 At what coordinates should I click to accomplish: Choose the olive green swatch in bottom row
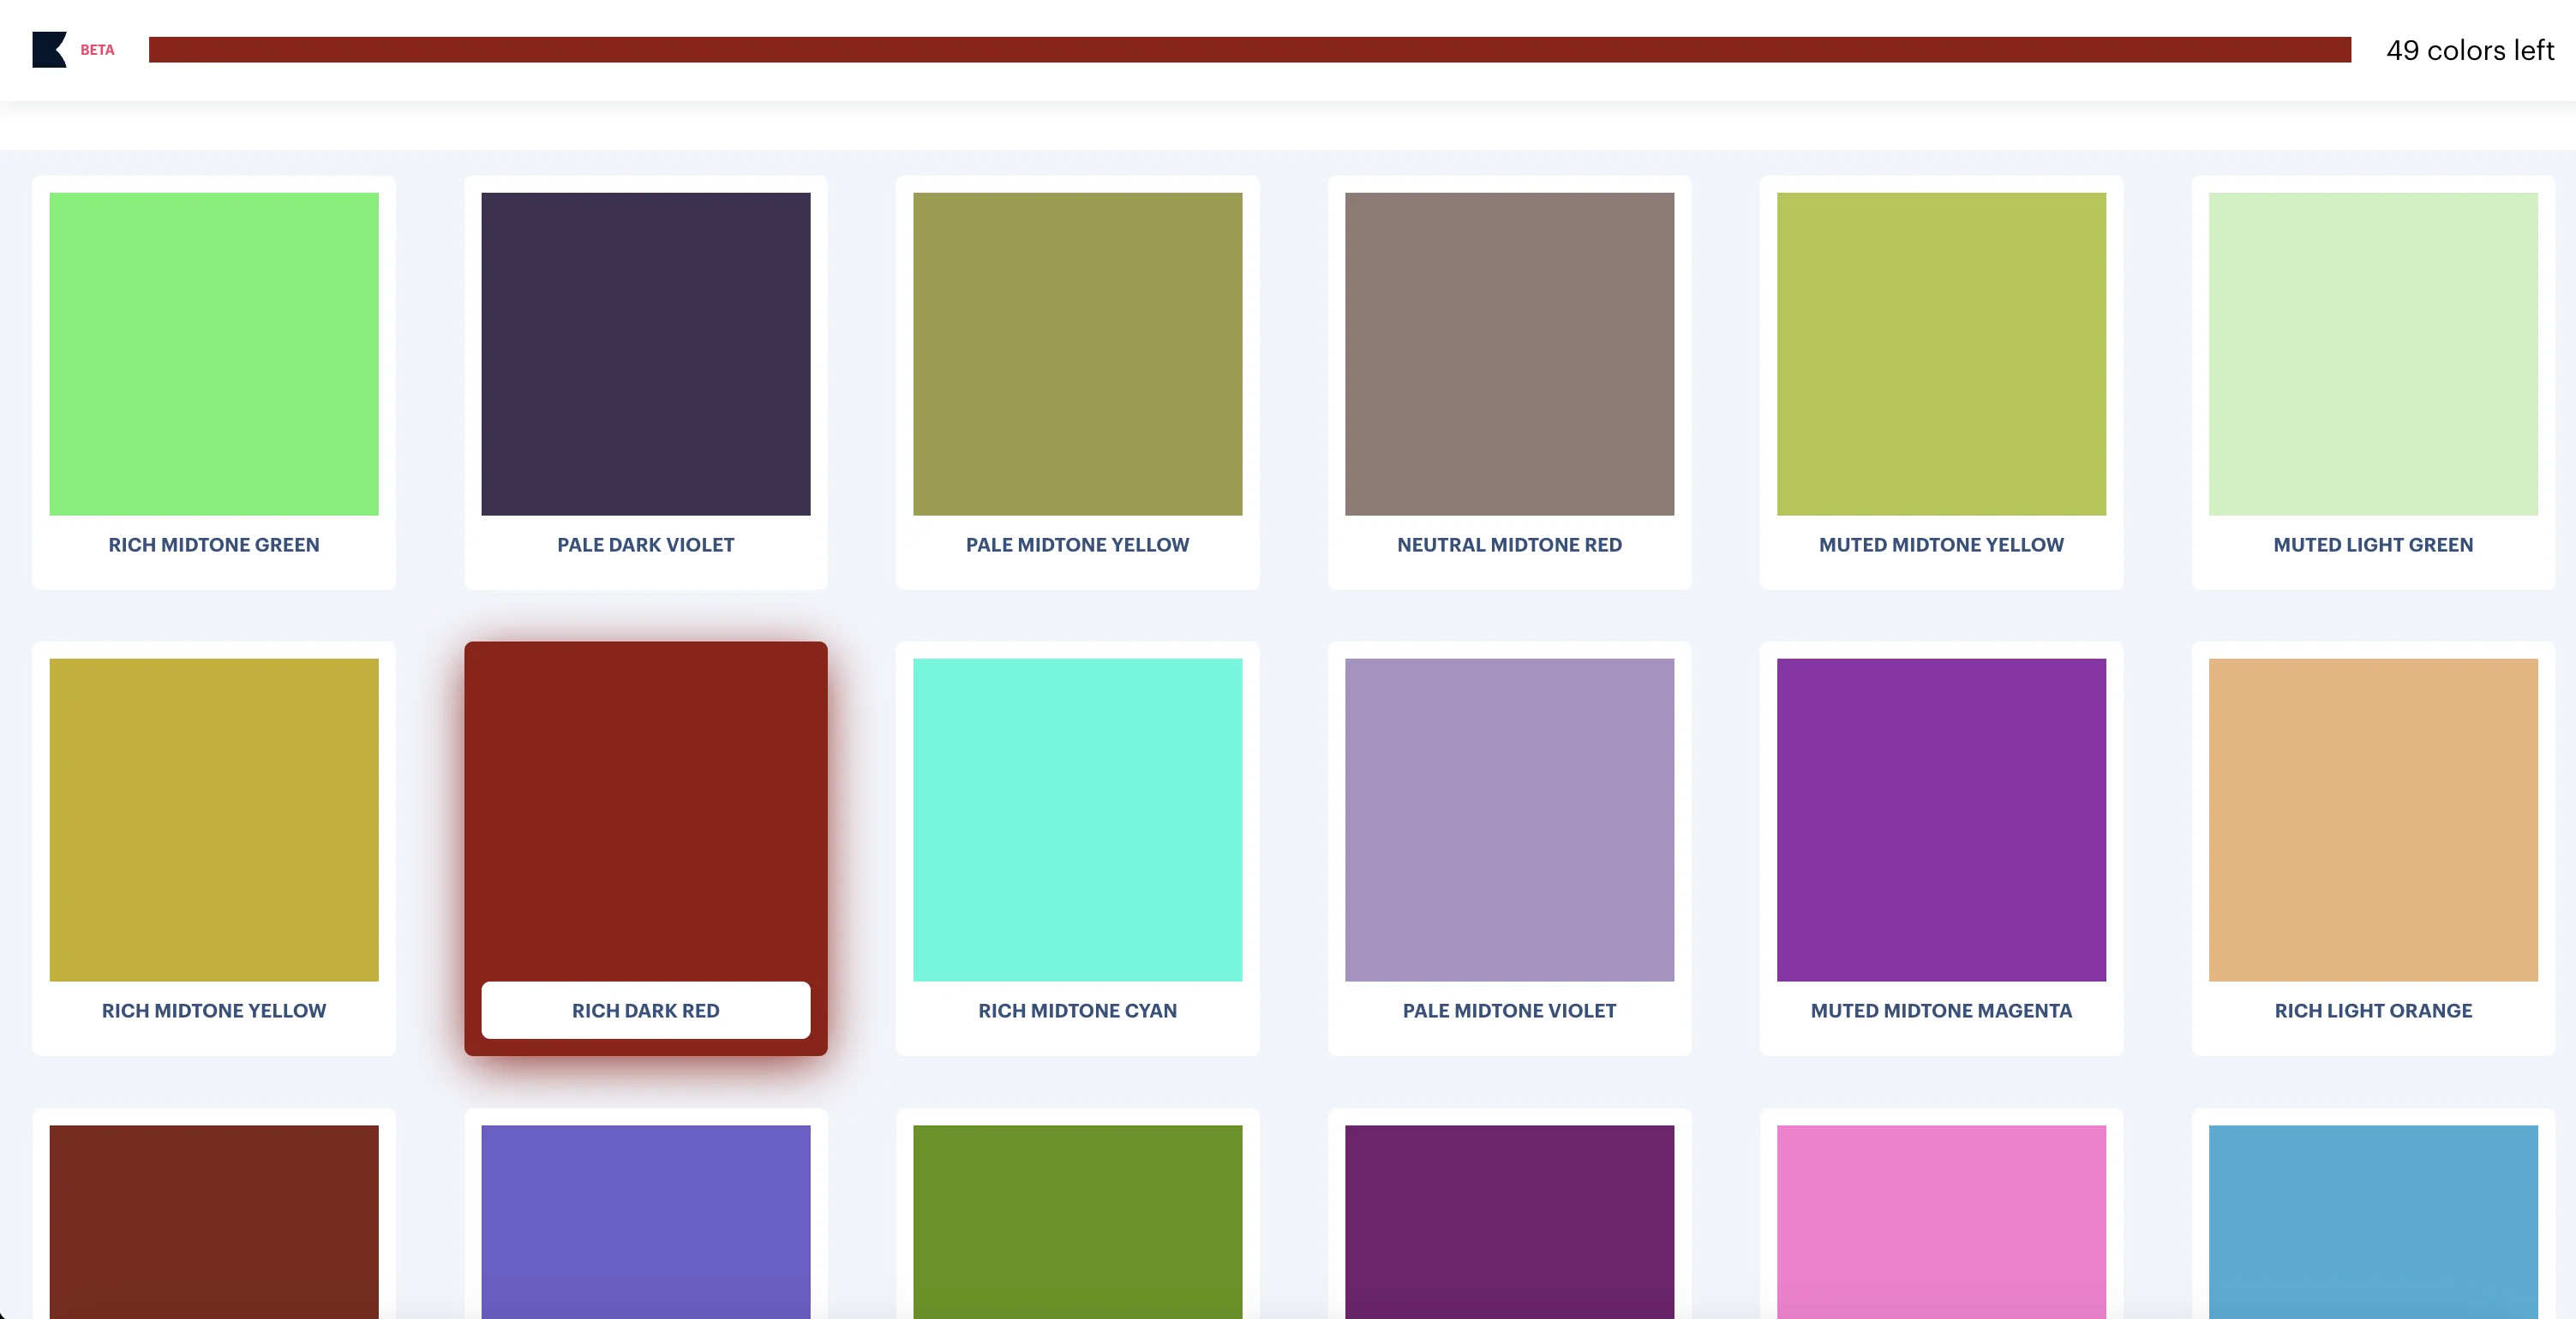point(1077,1221)
